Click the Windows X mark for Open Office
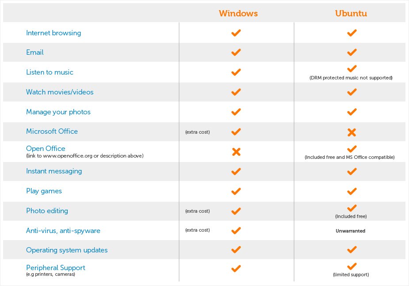 [236, 151]
